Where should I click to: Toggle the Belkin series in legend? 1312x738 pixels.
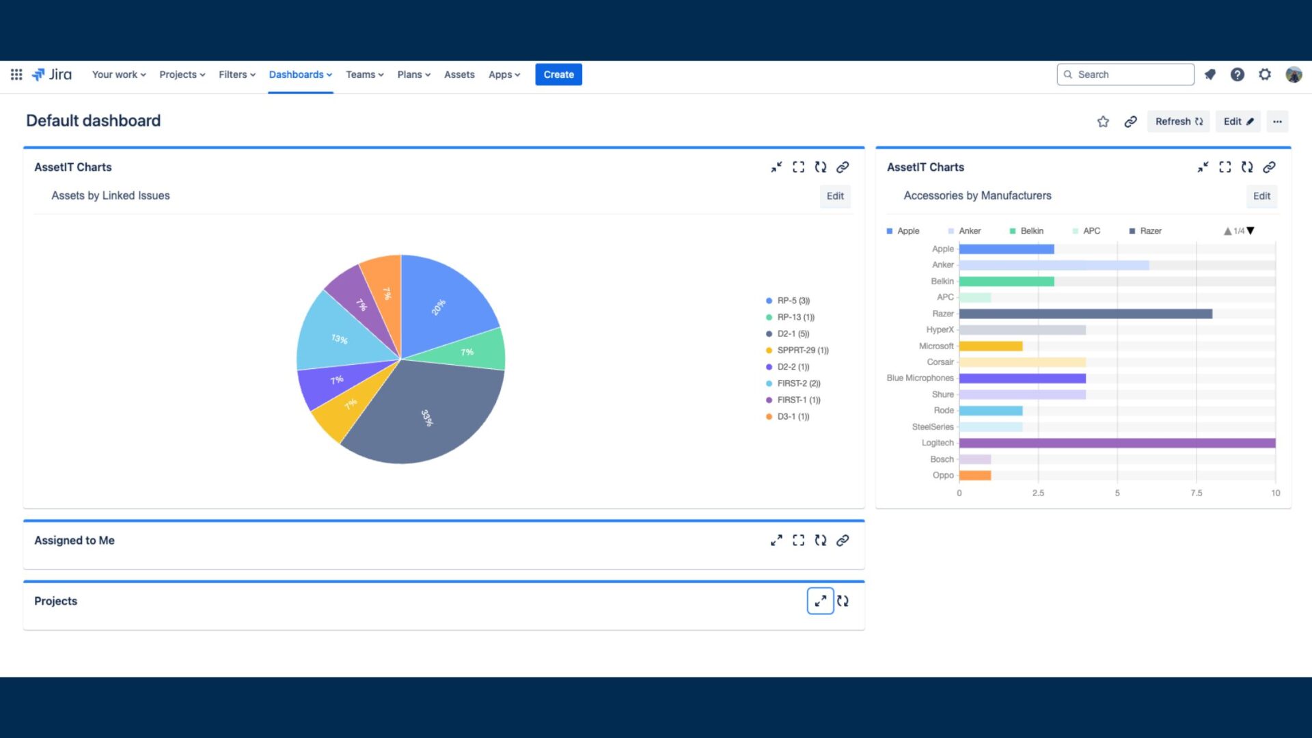click(1026, 231)
